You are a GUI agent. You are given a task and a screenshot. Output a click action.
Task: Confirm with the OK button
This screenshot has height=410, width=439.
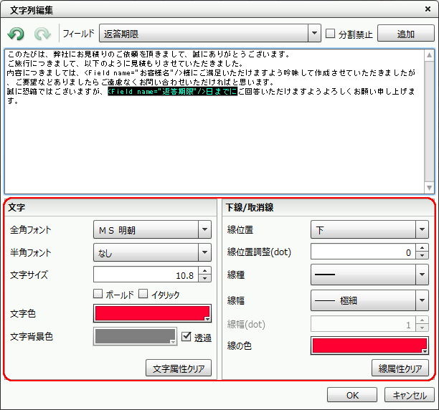coord(352,395)
